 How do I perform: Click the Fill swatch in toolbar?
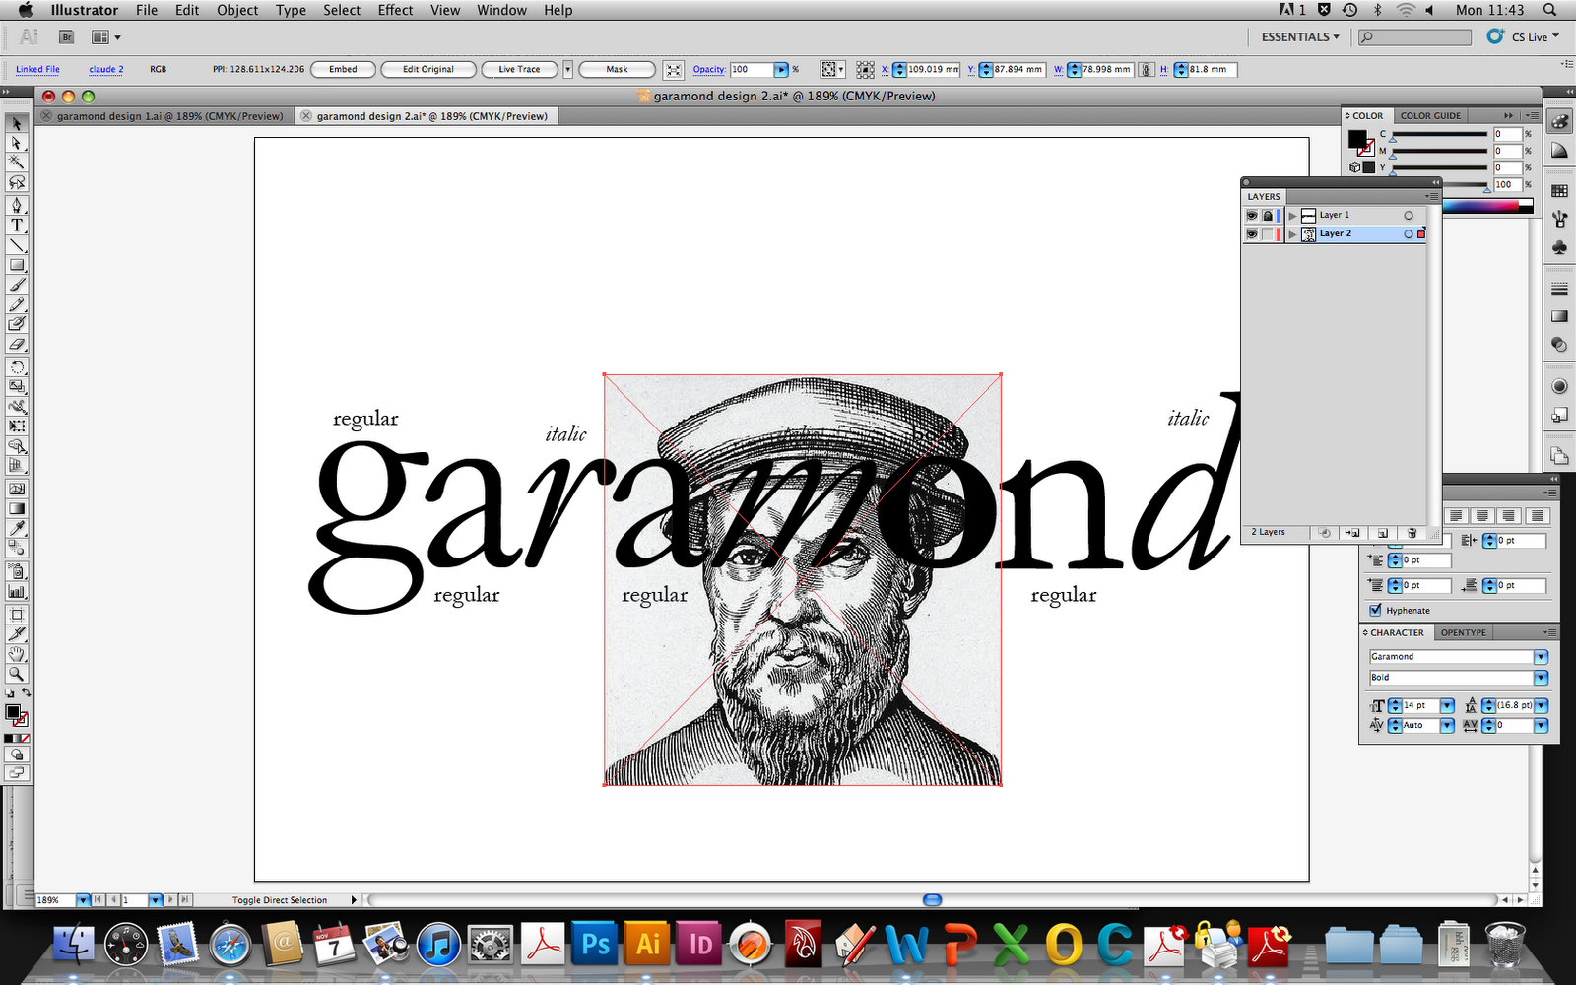click(13, 712)
